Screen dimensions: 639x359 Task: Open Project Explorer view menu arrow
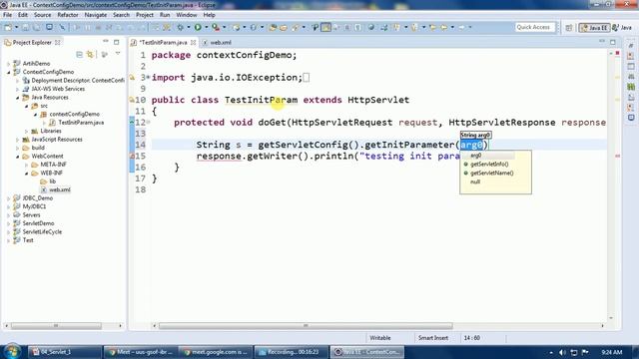coord(118,54)
